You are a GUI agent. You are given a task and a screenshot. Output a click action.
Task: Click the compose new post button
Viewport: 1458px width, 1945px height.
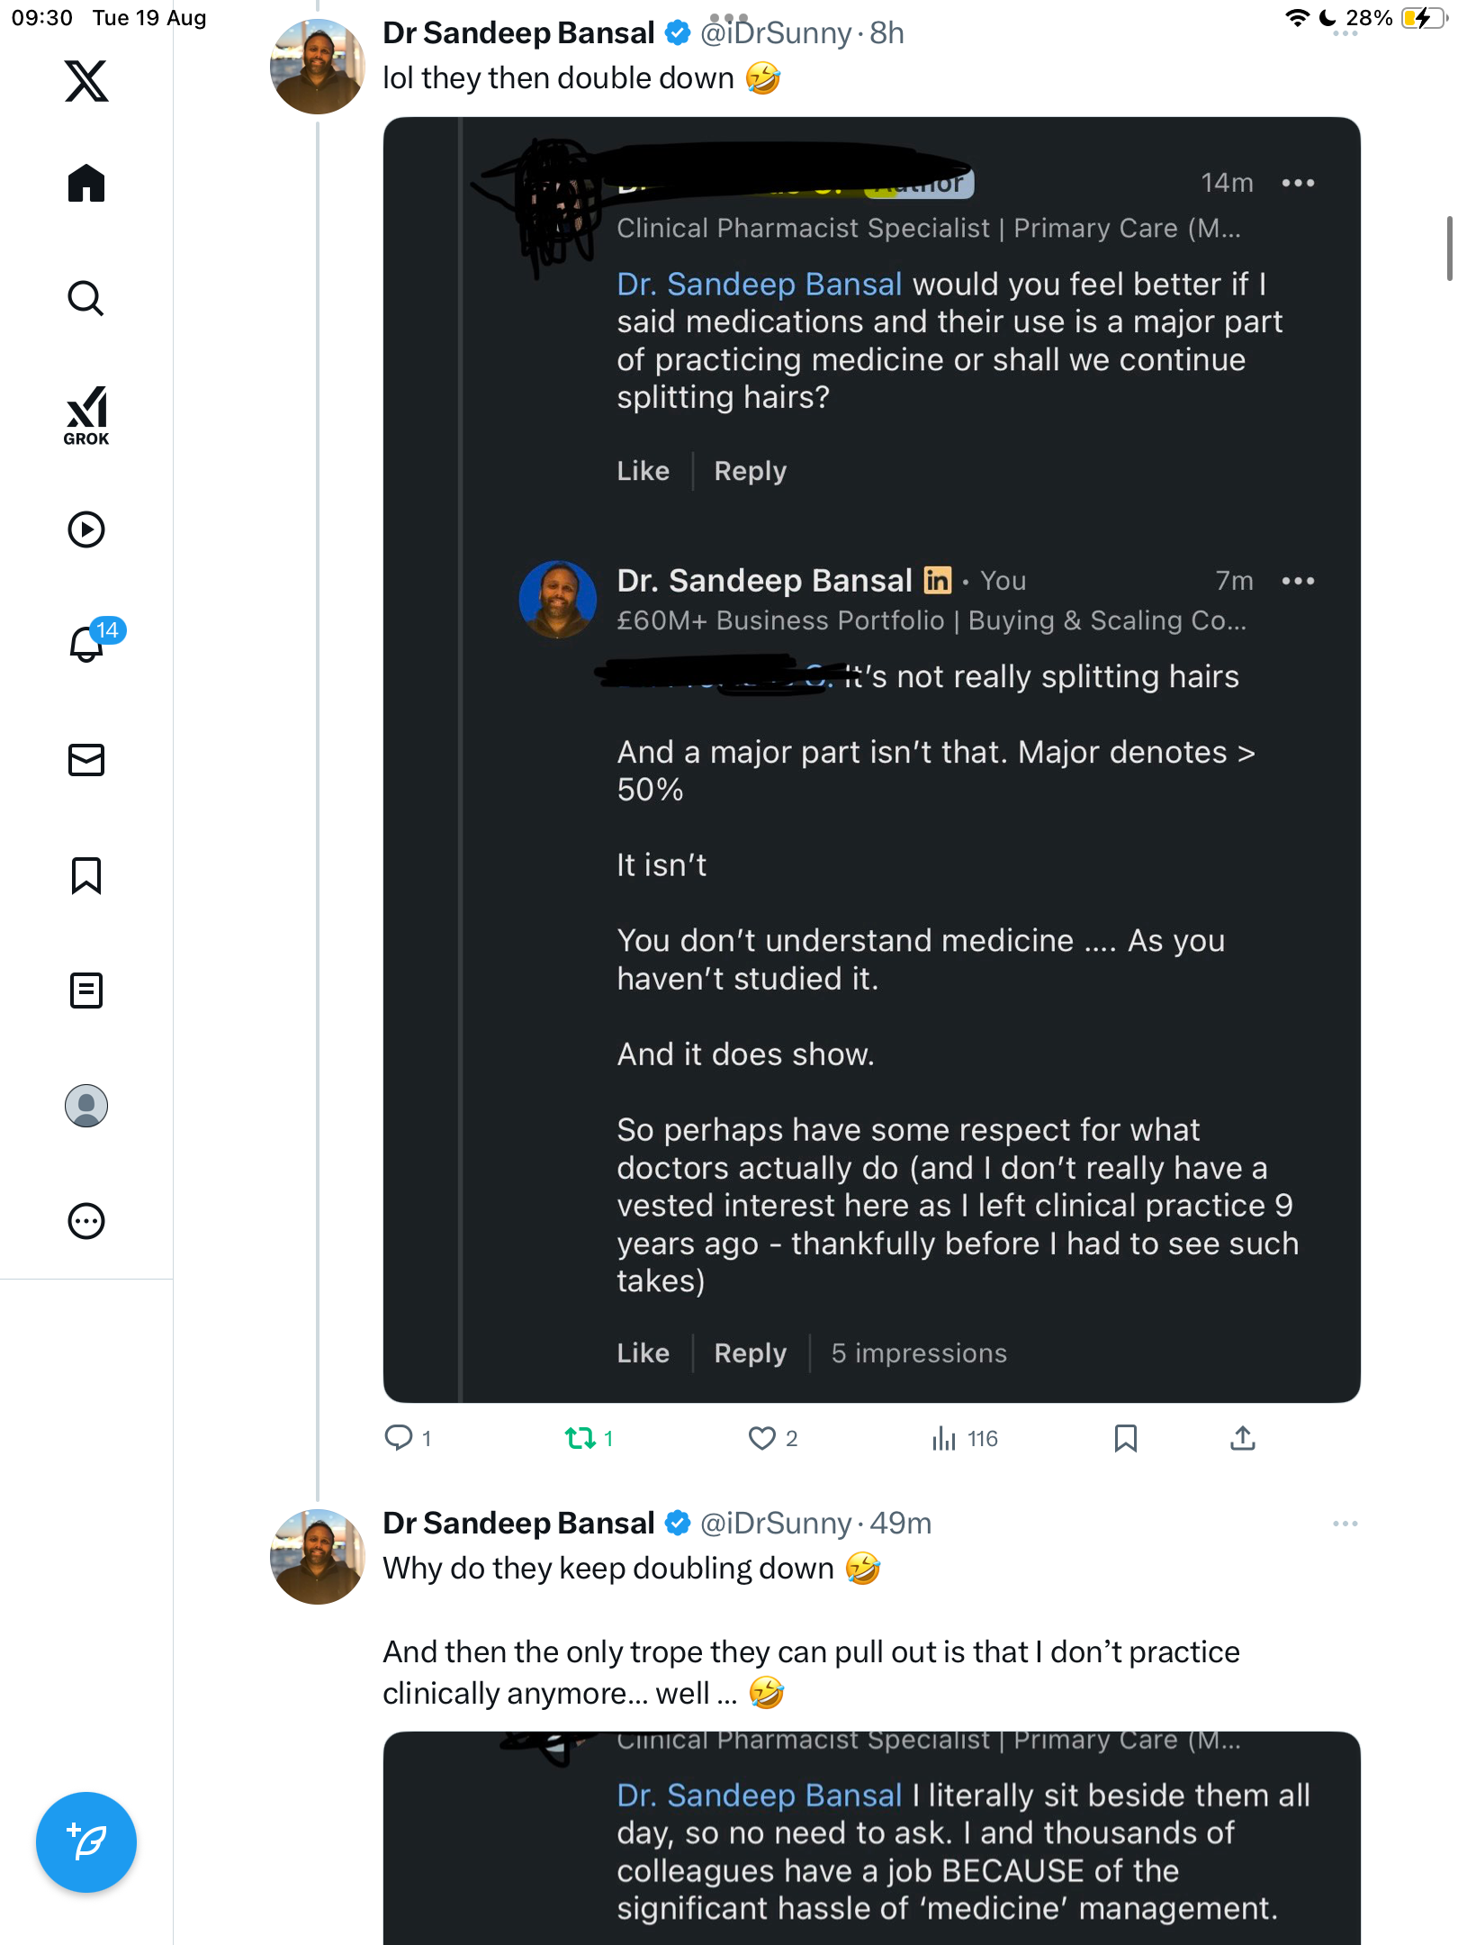(x=86, y=1842)
